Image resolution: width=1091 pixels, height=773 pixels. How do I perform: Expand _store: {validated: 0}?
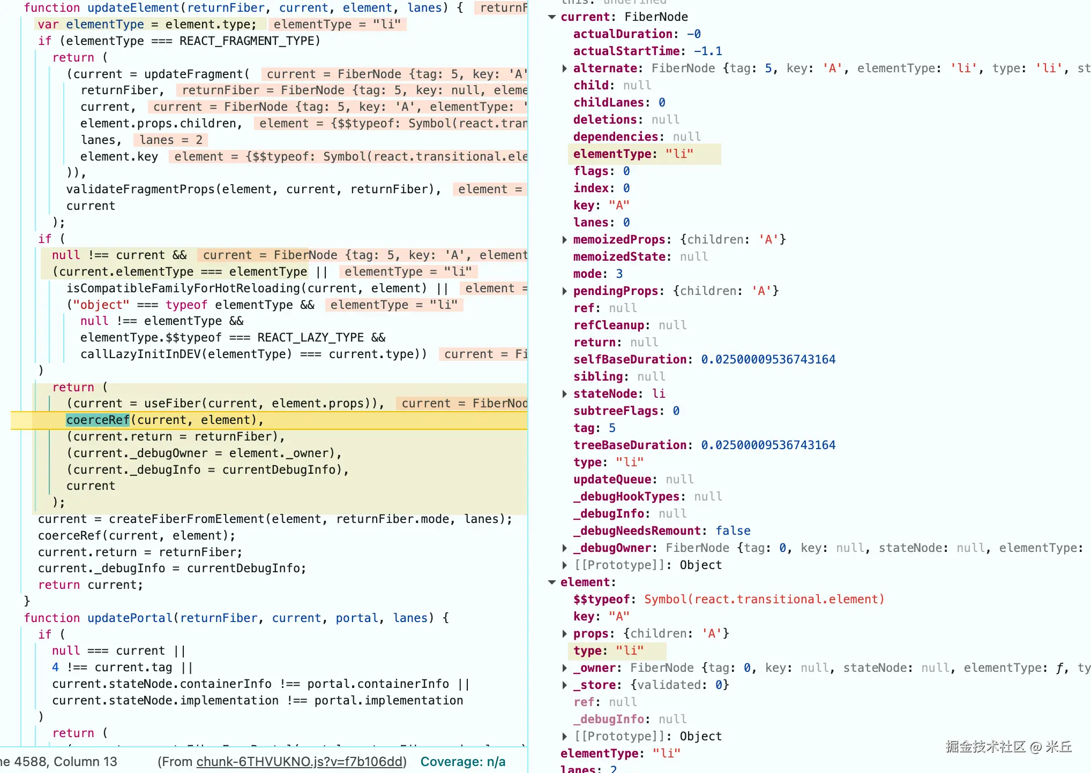click(564, 685)
